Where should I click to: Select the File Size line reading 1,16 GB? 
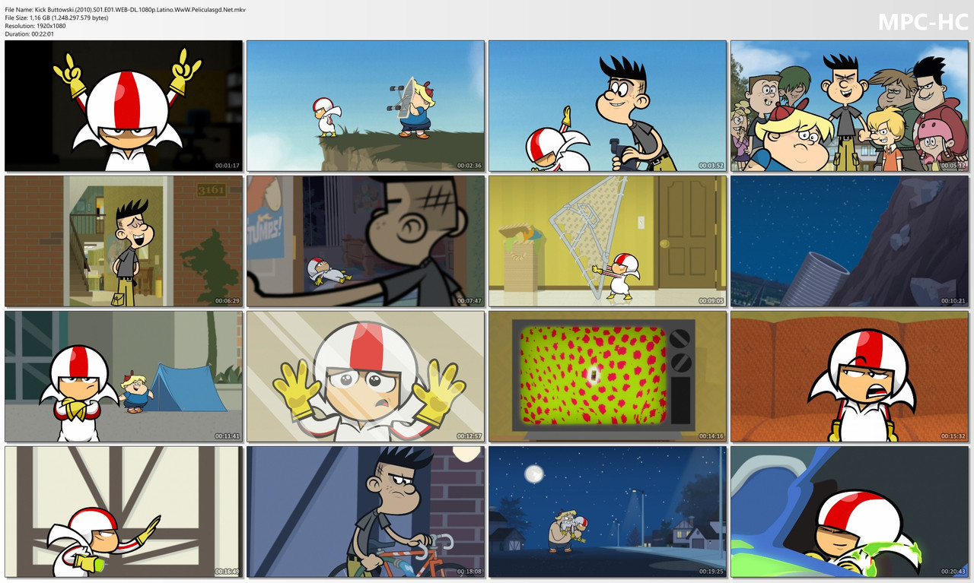click(56, 17)
